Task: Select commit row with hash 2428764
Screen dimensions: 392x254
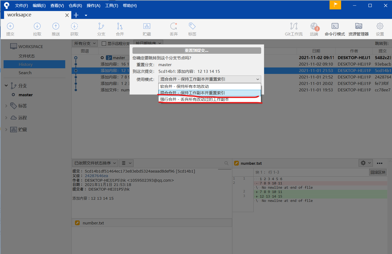Action: 232,77
